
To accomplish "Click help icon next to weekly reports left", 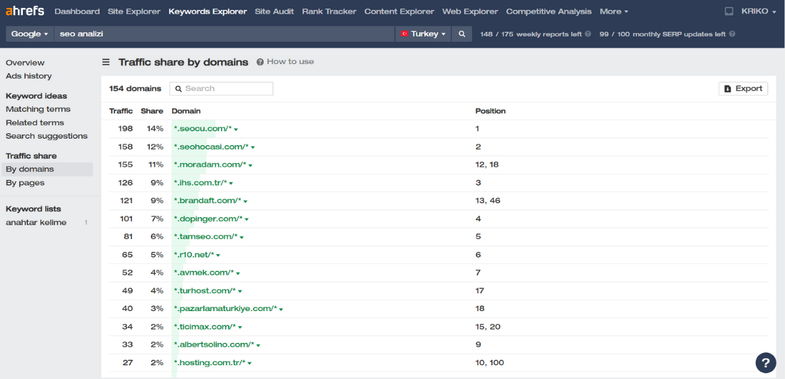I will (x=588, y=34).
